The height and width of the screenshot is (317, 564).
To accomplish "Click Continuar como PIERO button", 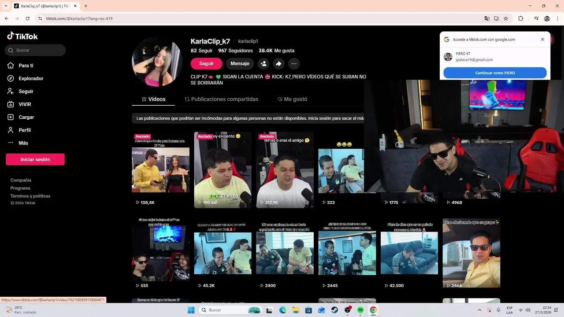I will [495, 73].
